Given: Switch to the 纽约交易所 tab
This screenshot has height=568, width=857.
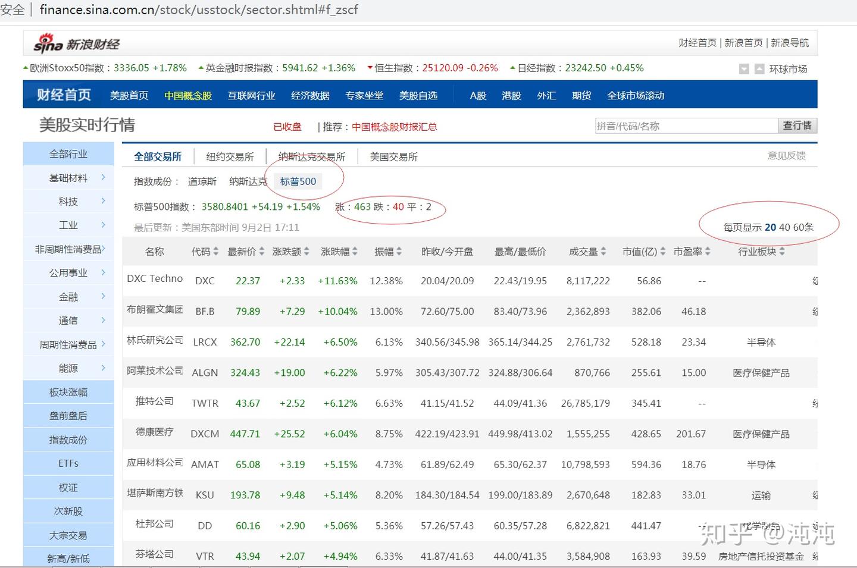Looking at the screenshot, I should click(x=230, y=156).
